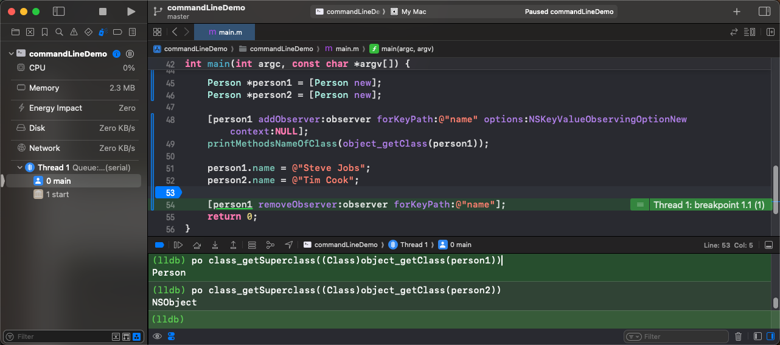Open the Debug Memory Graph tool
This screenshot has width=780, height=345.
coord(270,245)
